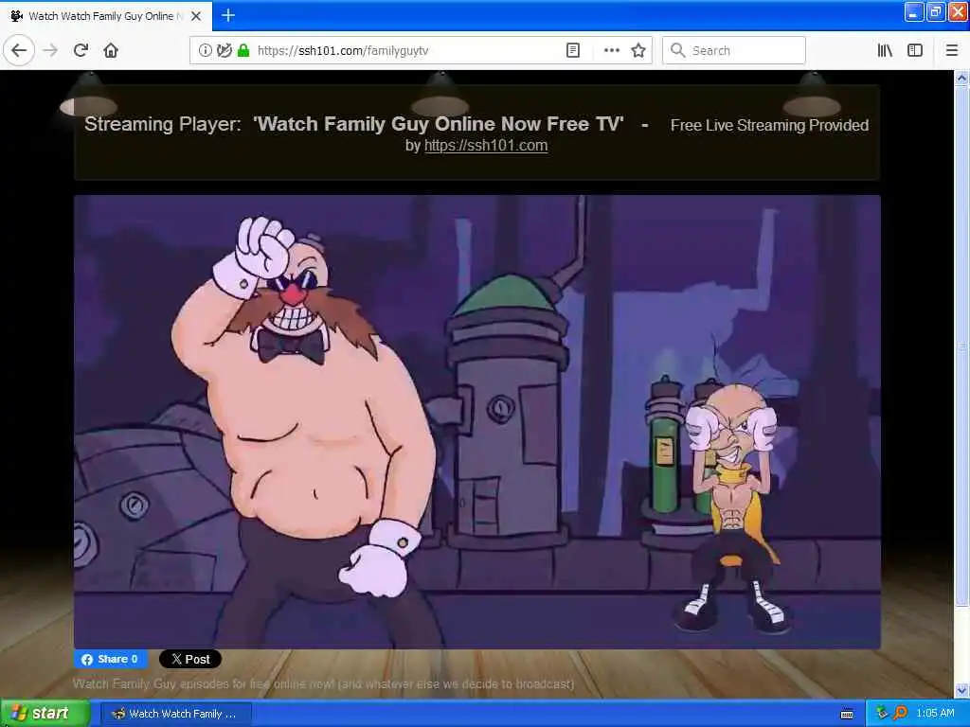Screen dimensions: 970x727
Task: Open page actions three-dots menu
Action: pos(611,50)
